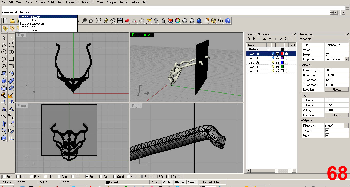This screenshot has height=187, width=350.
Task: Click the light bulb hide icon in toolbar
Action: 156,21
